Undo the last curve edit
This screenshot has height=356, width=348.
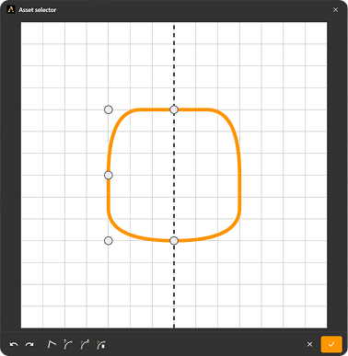click(x=14, y=345)
